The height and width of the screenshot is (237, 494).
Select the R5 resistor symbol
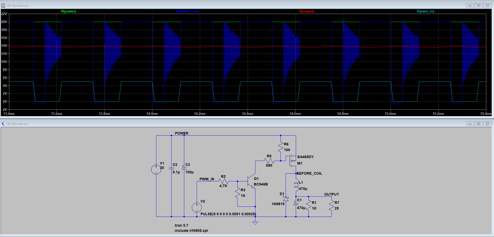269,161
